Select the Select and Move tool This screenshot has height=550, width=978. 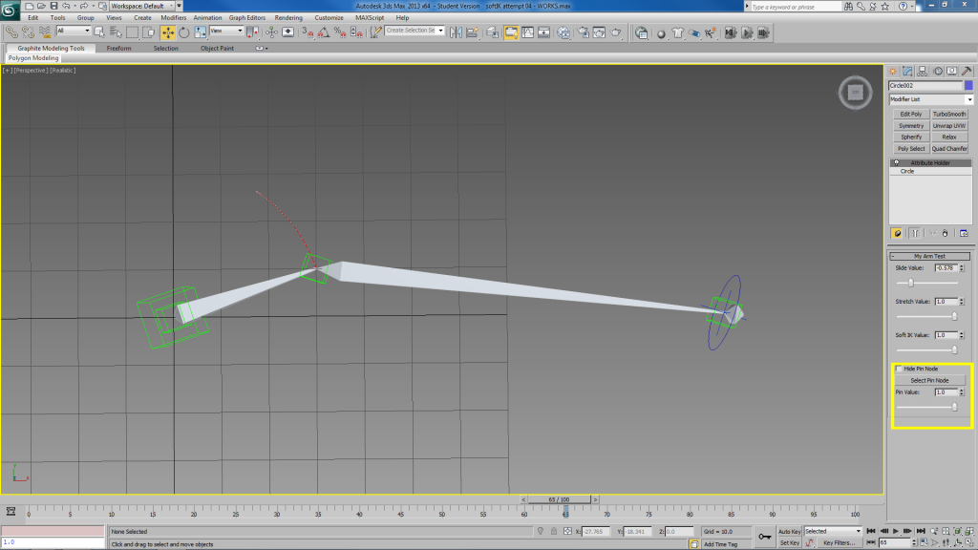tap(168, 32)
